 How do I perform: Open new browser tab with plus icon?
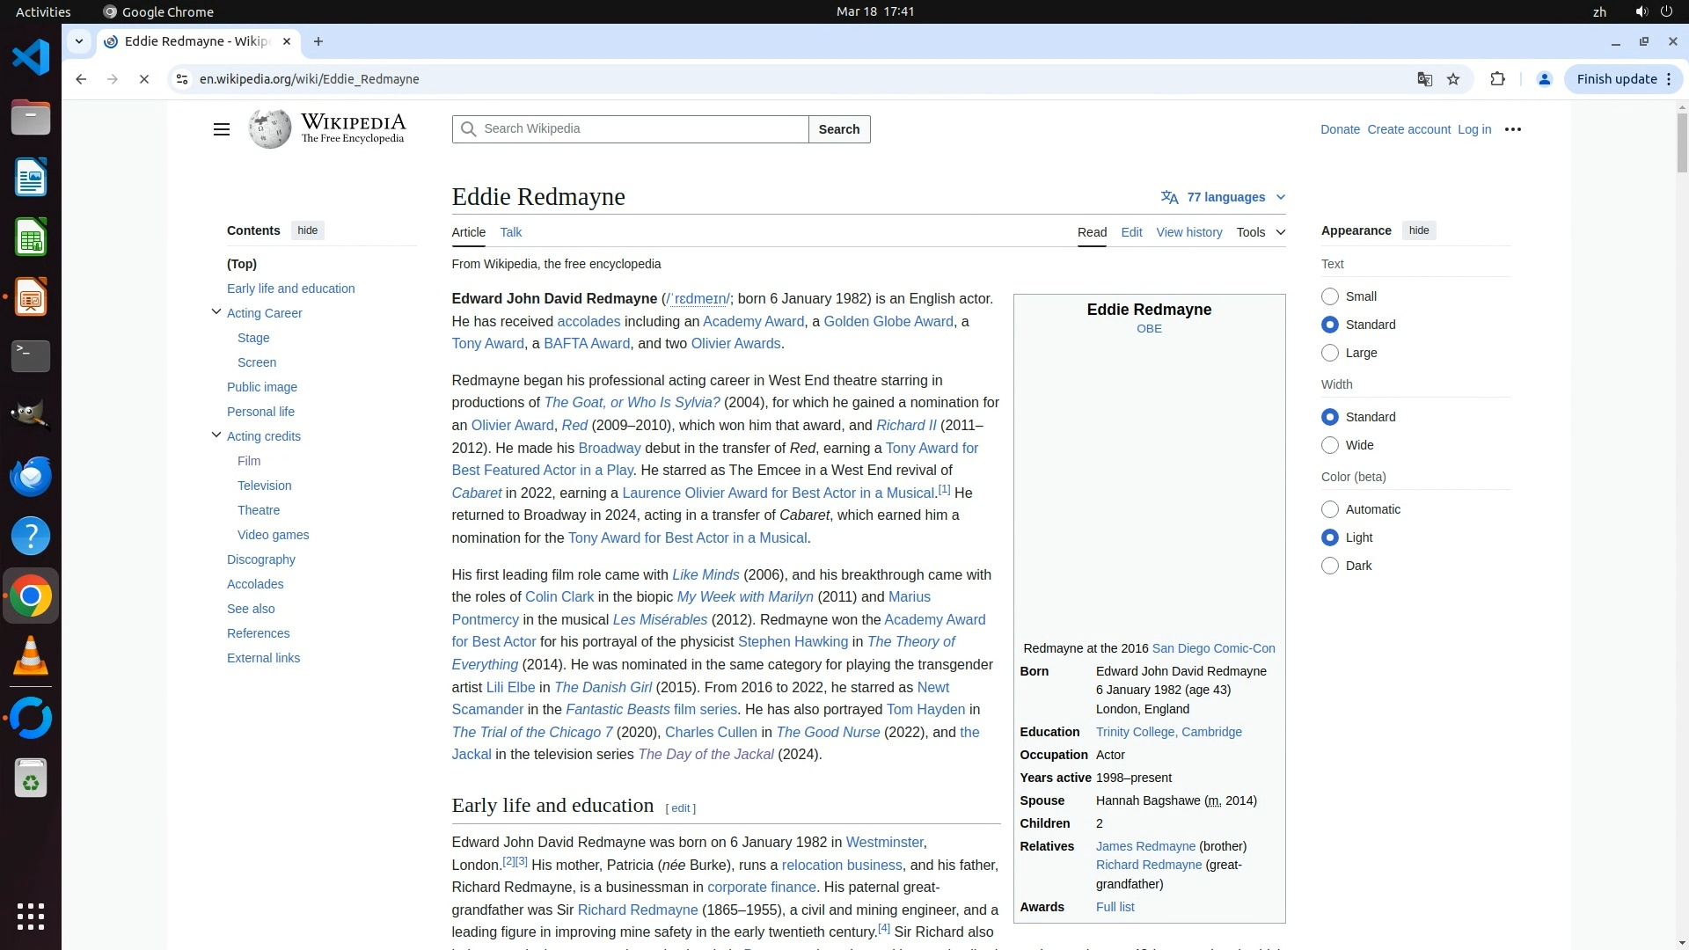318,41
